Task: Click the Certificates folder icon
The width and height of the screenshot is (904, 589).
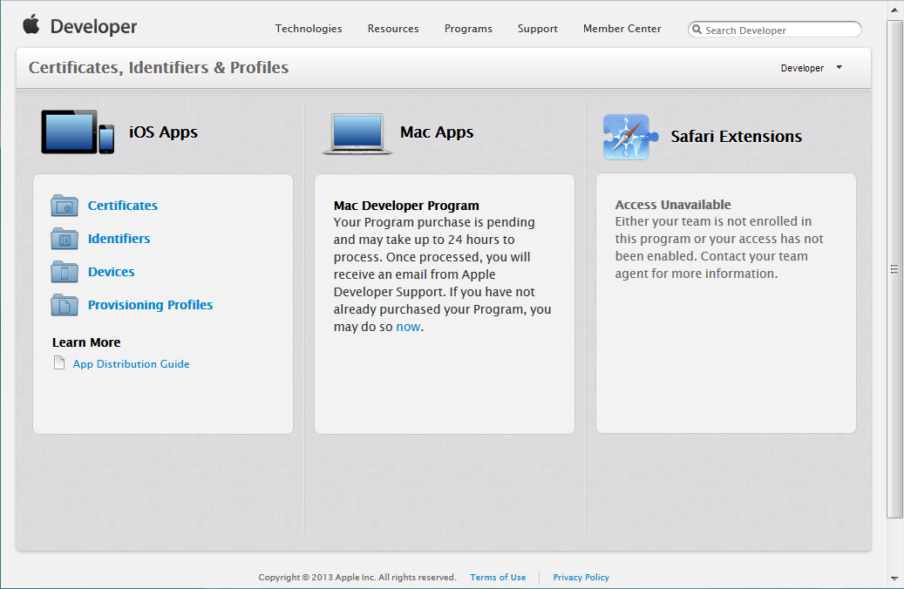Action: [65, 206]
